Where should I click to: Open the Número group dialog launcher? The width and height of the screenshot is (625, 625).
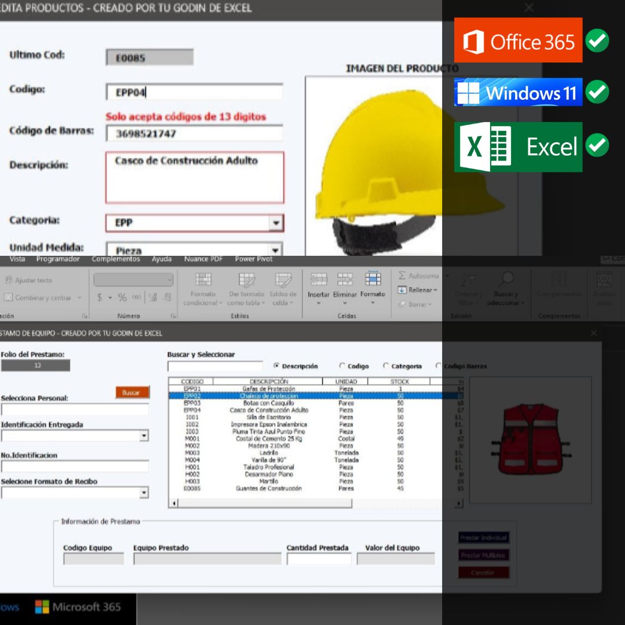[174, 316]
